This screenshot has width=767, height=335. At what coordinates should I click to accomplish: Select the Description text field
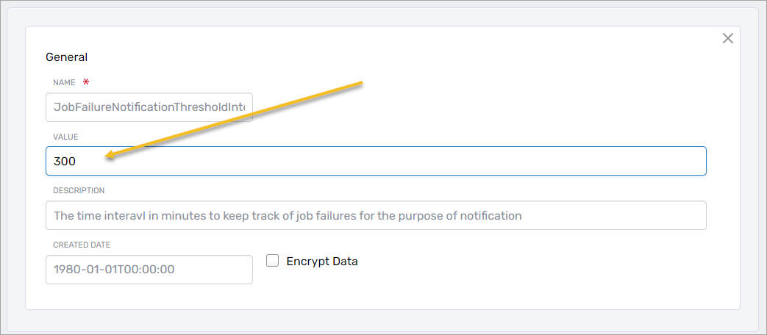click(x=375, y=215)
